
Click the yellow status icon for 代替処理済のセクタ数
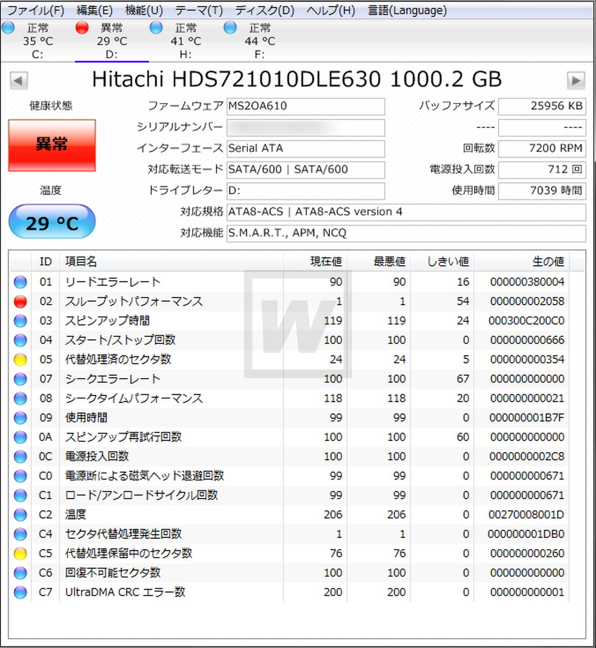click(x=21, y=360)
